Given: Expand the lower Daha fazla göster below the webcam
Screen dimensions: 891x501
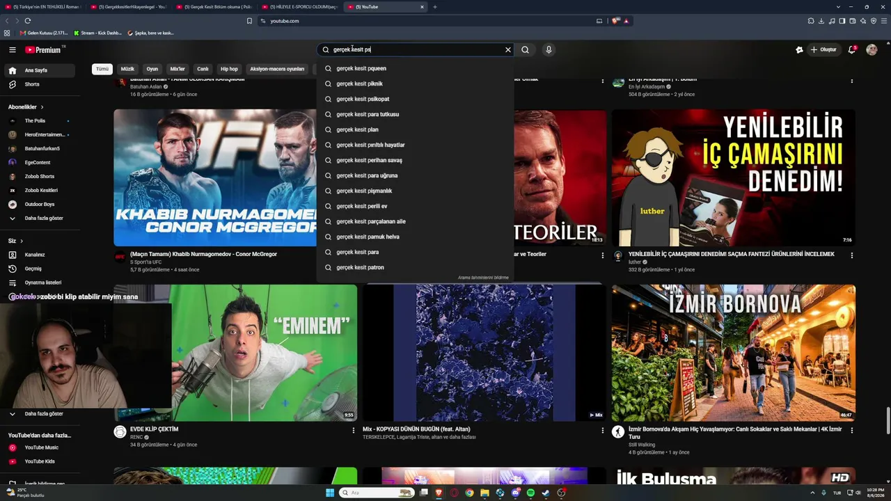Looking at the screenshot, I should click(x=40, y=414).
